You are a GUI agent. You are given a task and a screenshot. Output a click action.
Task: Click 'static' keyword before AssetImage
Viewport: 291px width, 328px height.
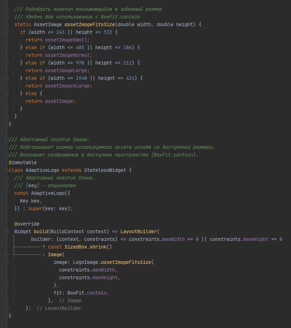tap(23, 24)
